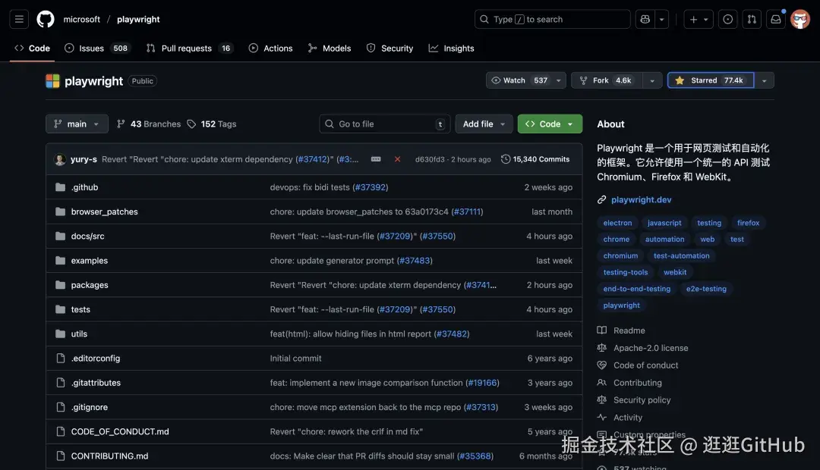Click the .github folder icon
Screen dimensions: 820x470
pos(61,187)
